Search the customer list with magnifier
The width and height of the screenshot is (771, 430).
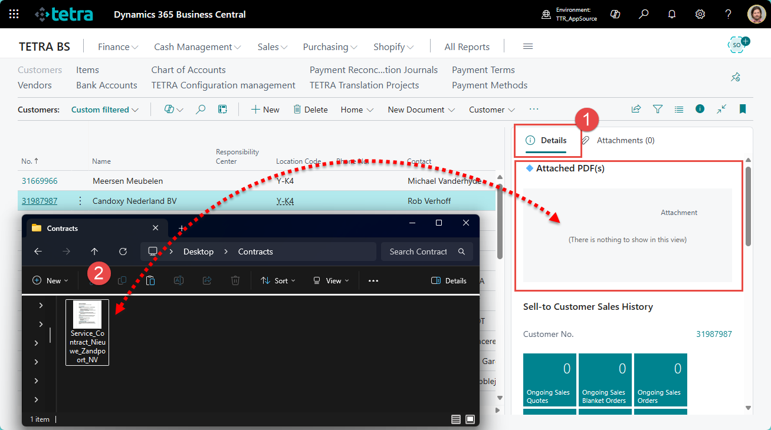click(201, 110)
